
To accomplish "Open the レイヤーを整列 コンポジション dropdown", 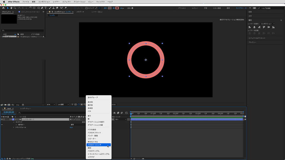I will [x=268, y=24].
